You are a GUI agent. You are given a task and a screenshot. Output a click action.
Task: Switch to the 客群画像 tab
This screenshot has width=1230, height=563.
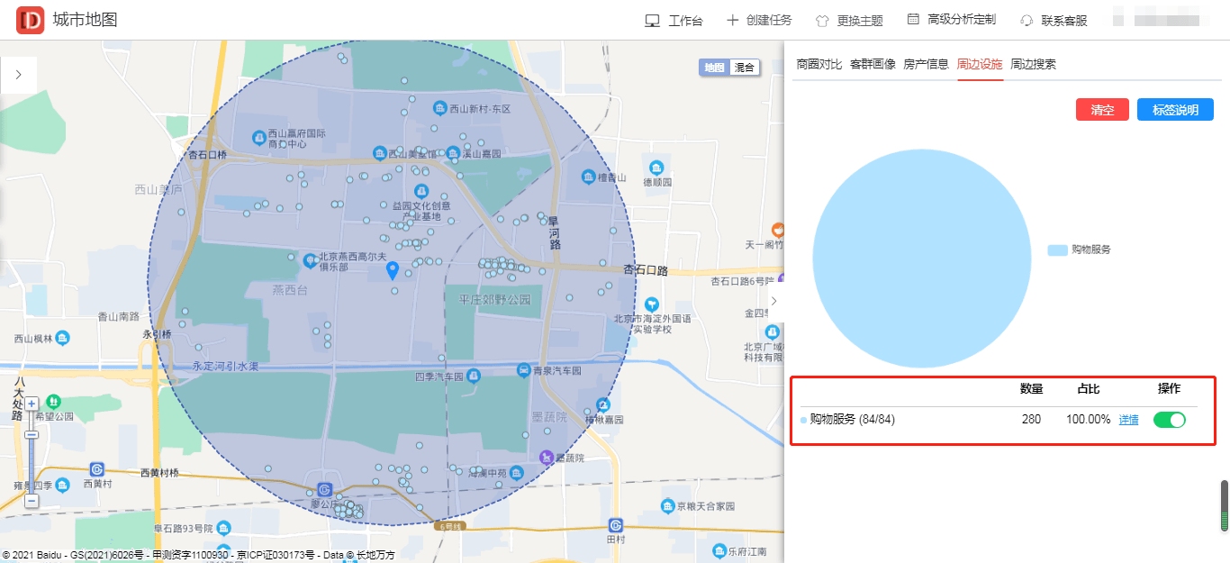click(x=873, y=64)
